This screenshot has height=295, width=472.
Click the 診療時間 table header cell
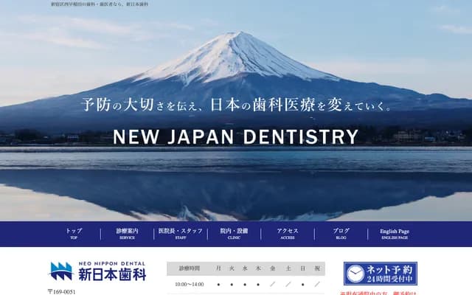(x=190, y=268)
